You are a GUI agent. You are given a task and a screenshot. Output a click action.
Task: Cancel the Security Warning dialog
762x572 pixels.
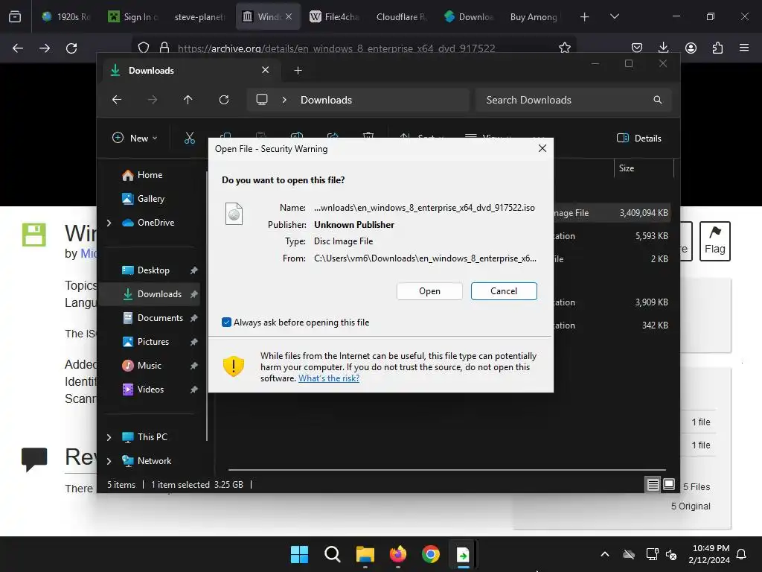pos(504,291)
